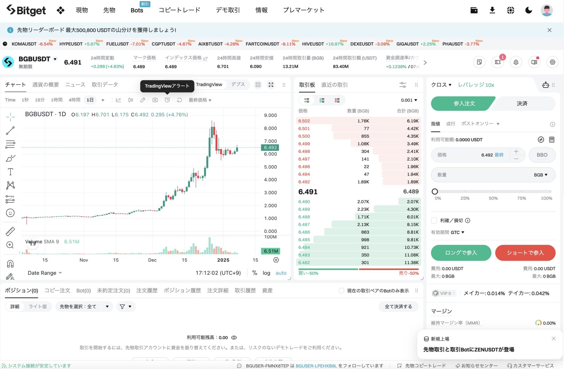Take a chart screenshot with the camera icon
The width and height of the screenshot is (564, 369).
155,100
